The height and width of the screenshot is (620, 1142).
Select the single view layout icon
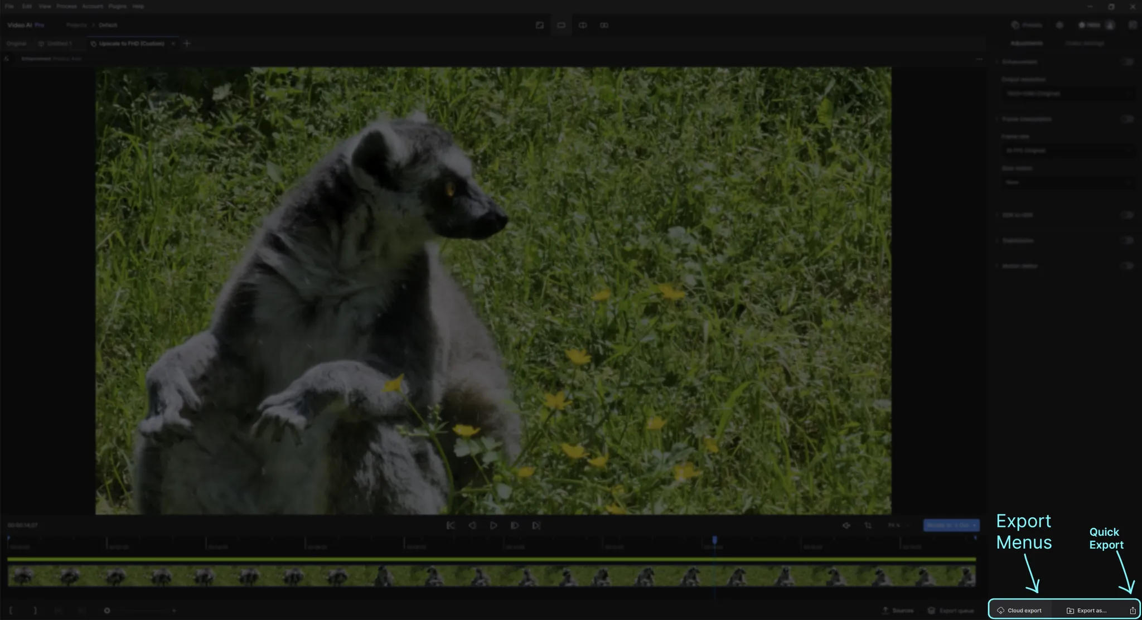point(561,25)
